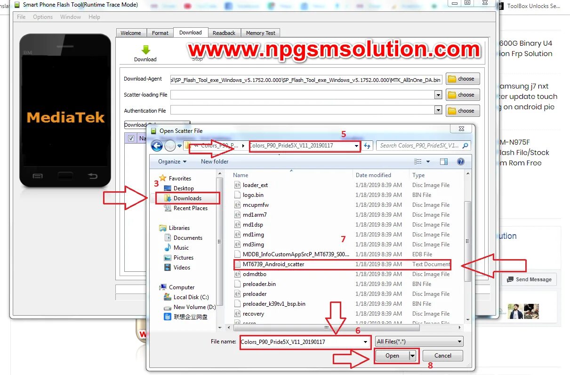Open the File name history dropdown
This screenshot has height=375, width=570.
tap(365, 342)
